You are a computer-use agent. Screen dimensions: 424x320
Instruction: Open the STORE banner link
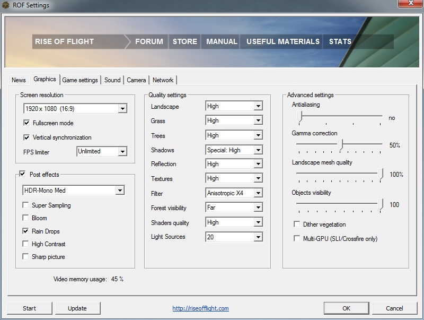pos(184,41)
